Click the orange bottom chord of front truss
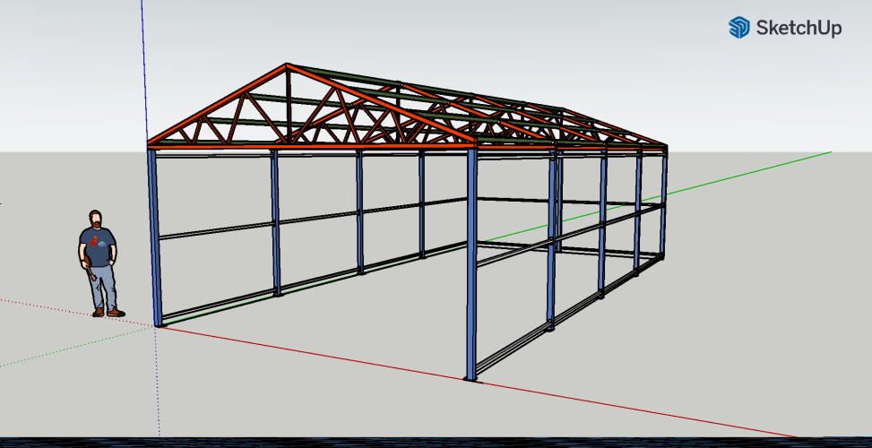 point(314,144)
